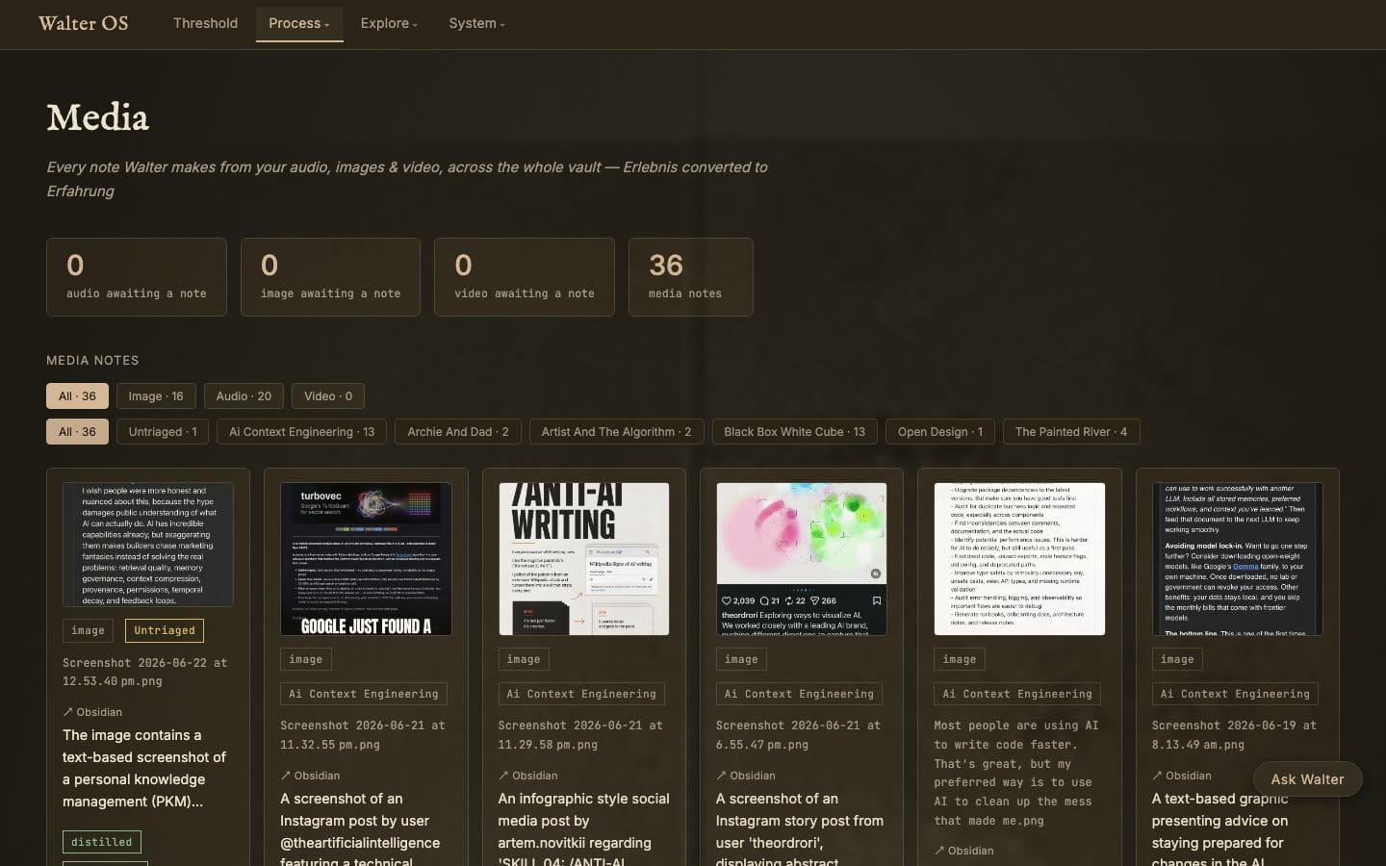Click image tag on 11.29.58 pm card
1386x866 pixels.
pyautogui.click(x=524, y=659)
